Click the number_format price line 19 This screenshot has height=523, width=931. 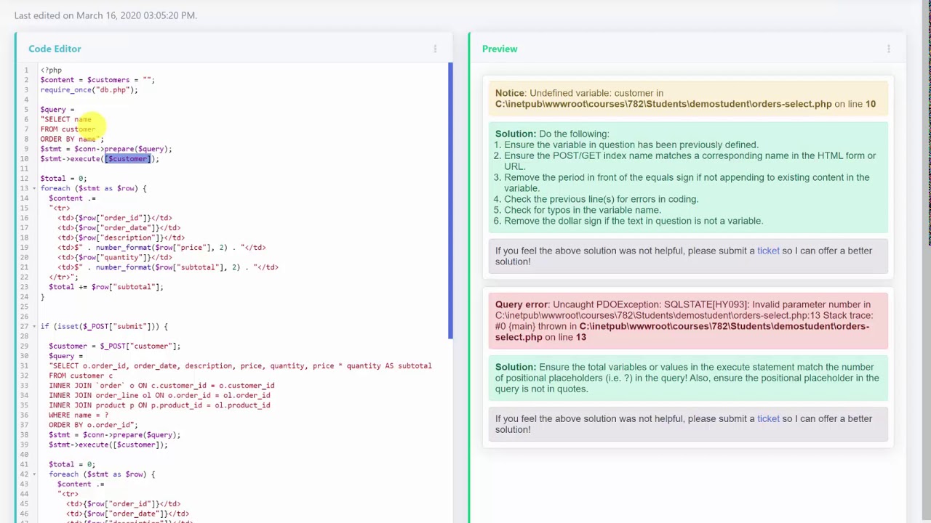coord(161,248)
